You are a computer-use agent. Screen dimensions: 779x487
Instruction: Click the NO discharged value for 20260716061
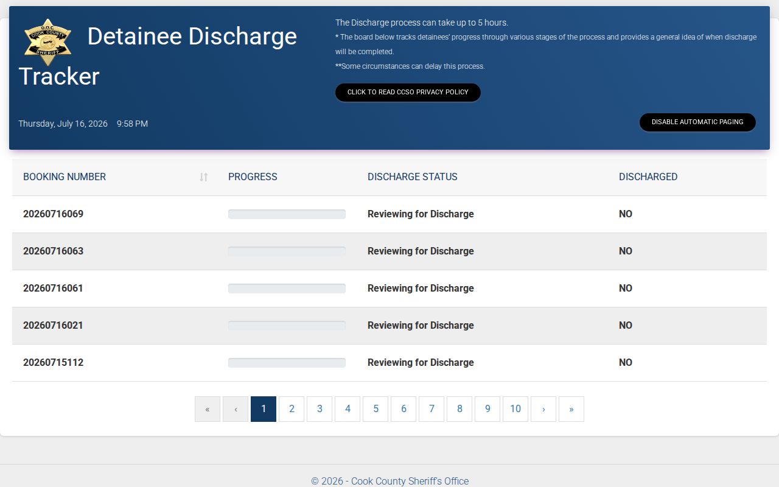pos(626,289)
